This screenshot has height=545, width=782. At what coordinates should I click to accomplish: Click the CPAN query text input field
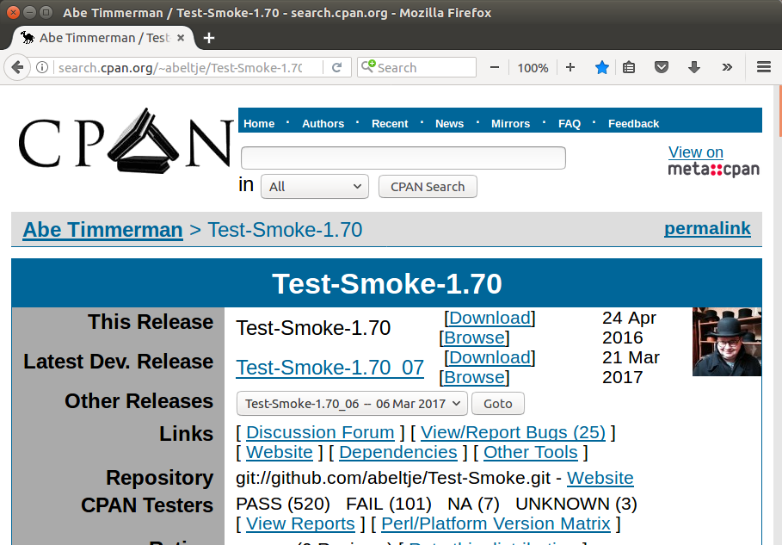(x=403, y=158)
